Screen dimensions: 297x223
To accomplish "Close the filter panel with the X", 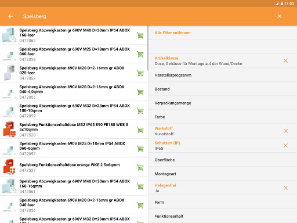I will [280, 16].
